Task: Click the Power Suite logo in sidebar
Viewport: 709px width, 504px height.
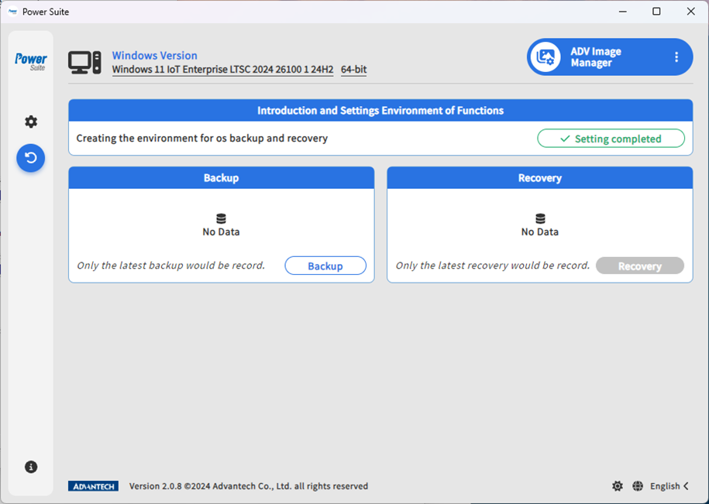Action: [31, 61]
